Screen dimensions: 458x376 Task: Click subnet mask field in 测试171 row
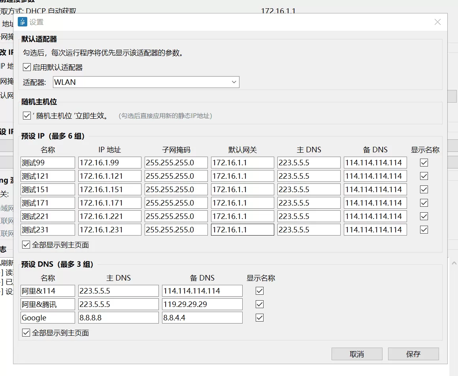(x=176, y=203)
